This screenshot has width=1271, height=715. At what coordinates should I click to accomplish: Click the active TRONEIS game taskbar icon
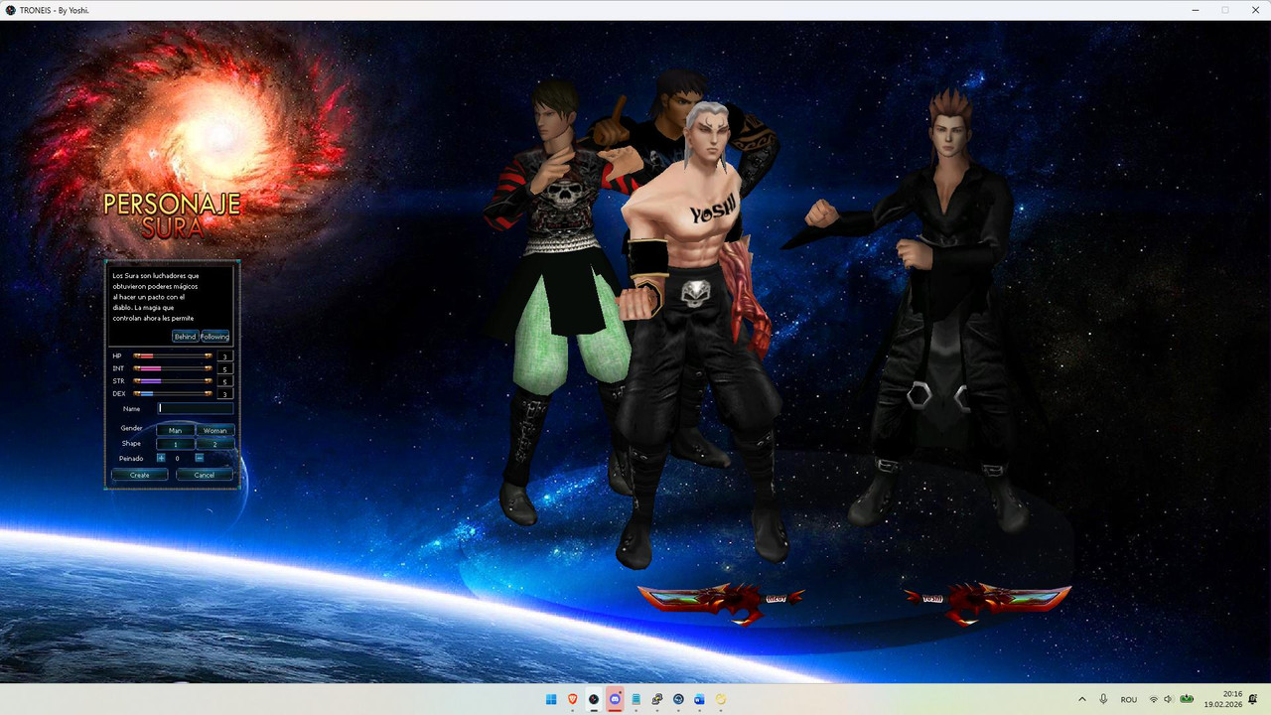(594, 699)
